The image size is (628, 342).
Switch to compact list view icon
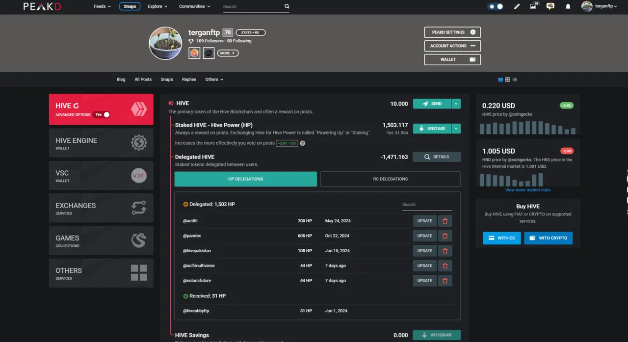click(514, 79)
